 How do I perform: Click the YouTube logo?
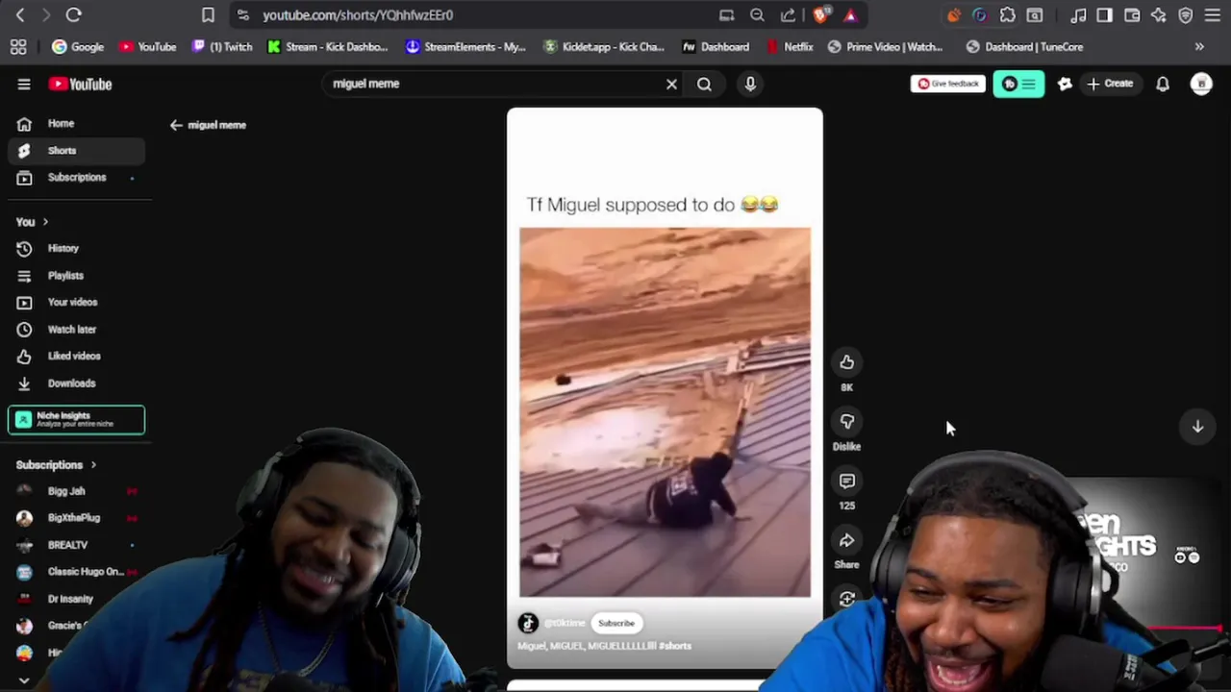tap(80, 84)
